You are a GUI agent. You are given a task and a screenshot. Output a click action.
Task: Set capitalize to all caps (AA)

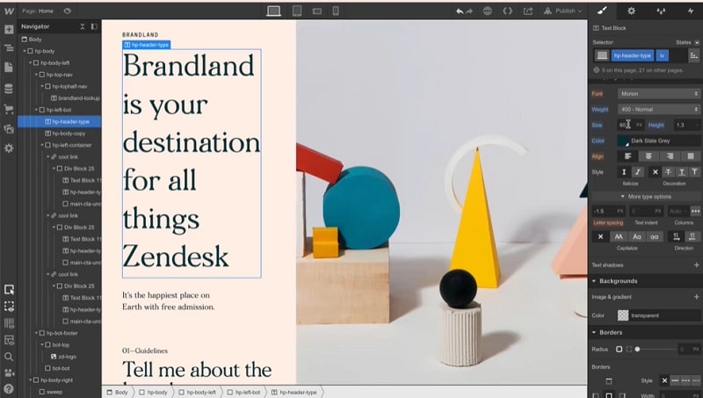[x=619, y=236]
